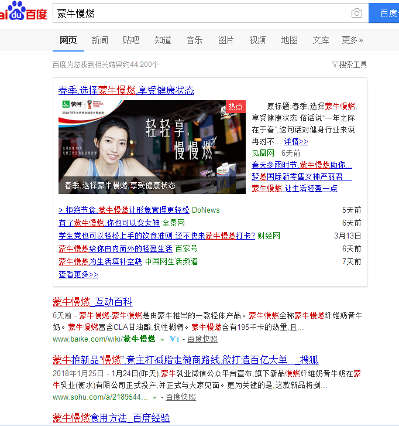The height and width of the screenshot is (426, 399).
Task: Open the 知道 tab
Action: [x=163, y=40]
